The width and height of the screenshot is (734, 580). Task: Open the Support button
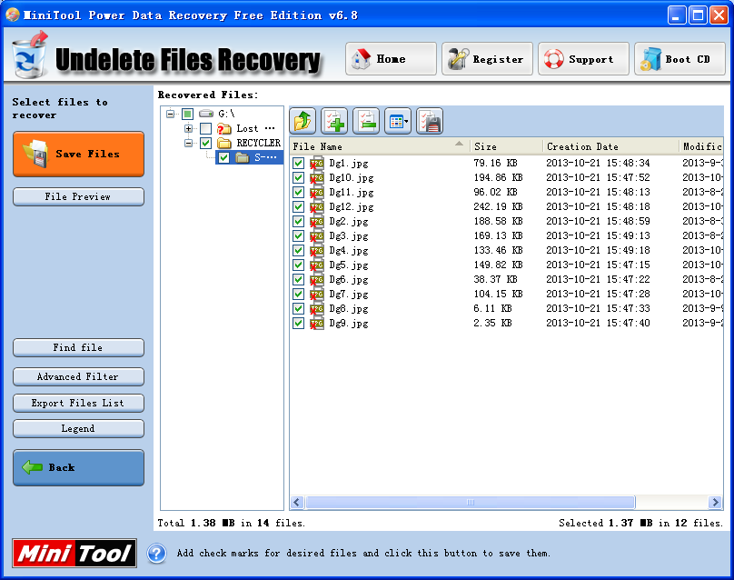coord(583,58)
